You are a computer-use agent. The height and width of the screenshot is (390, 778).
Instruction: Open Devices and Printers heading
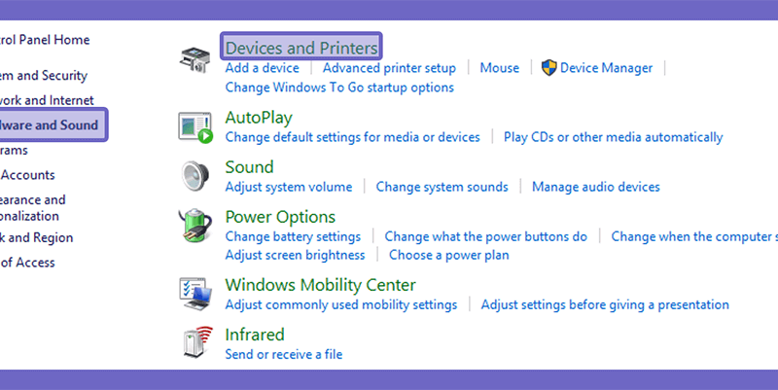click(x=301, y=48)
